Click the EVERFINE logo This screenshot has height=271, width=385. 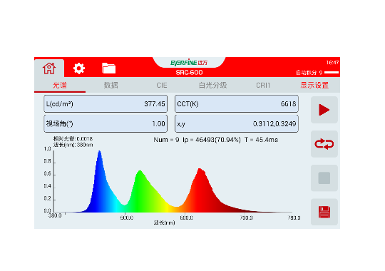(x=189, y=63)
